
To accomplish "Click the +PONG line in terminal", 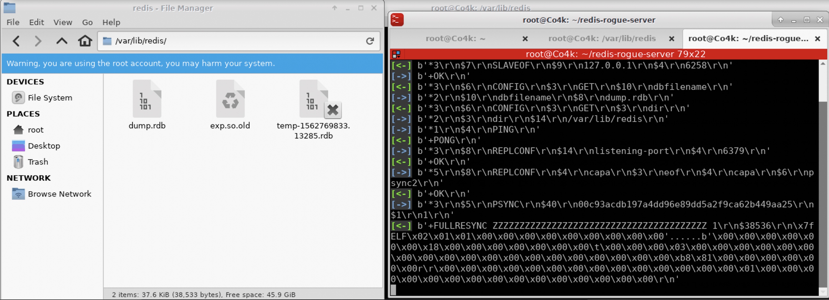I will click(x=436, y=140).
